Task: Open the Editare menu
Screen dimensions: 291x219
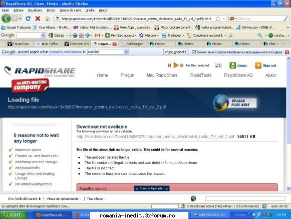Action: (x=19, y=11)
